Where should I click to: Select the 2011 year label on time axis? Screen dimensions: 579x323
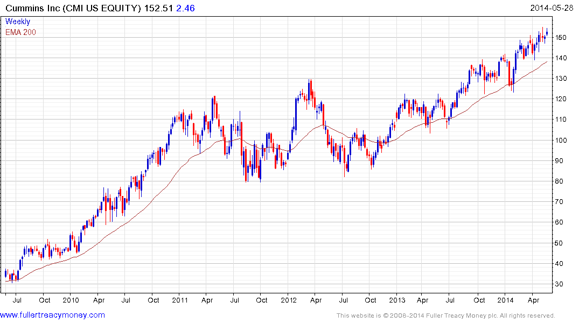coord(180,300)
